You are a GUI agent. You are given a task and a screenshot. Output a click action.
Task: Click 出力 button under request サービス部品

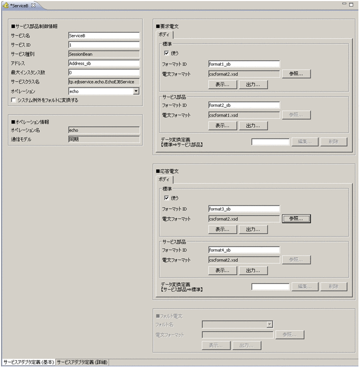253,126
